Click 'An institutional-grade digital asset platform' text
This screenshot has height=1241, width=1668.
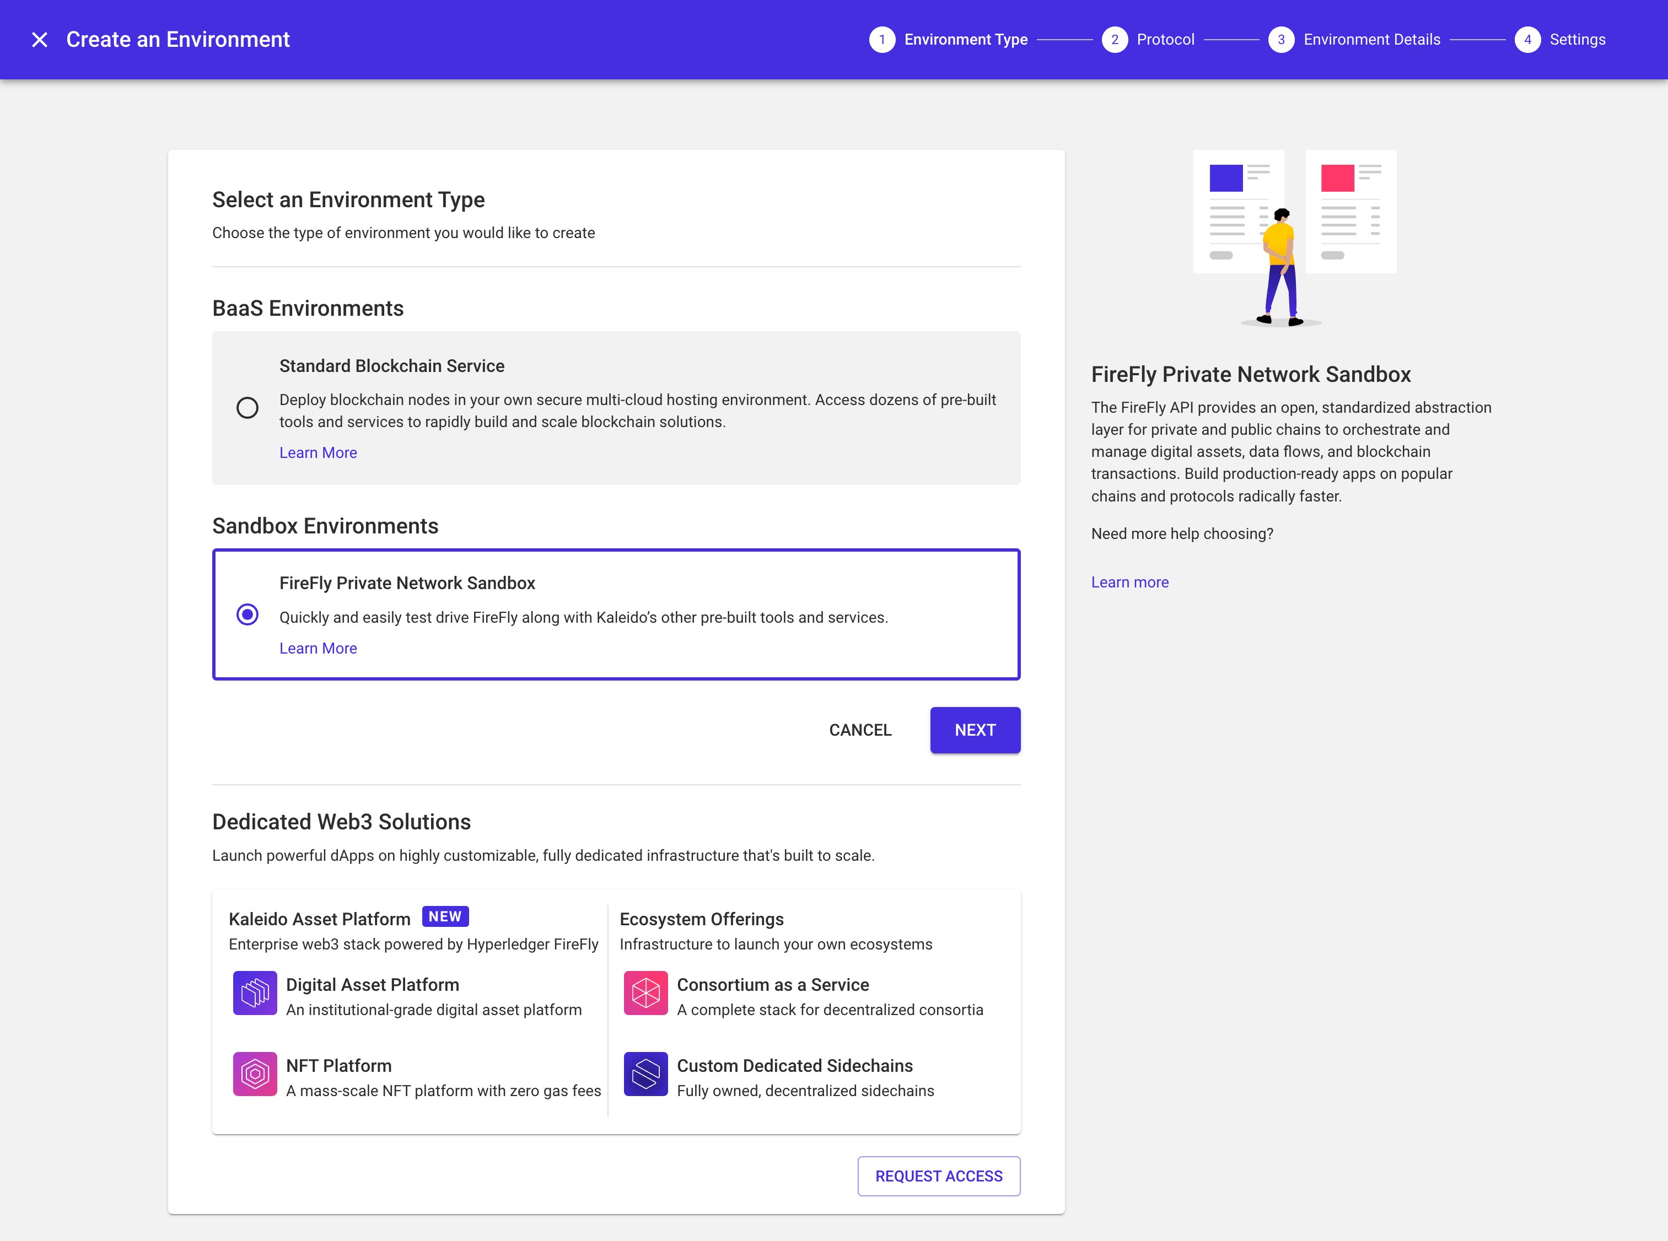click(433, 1010)
